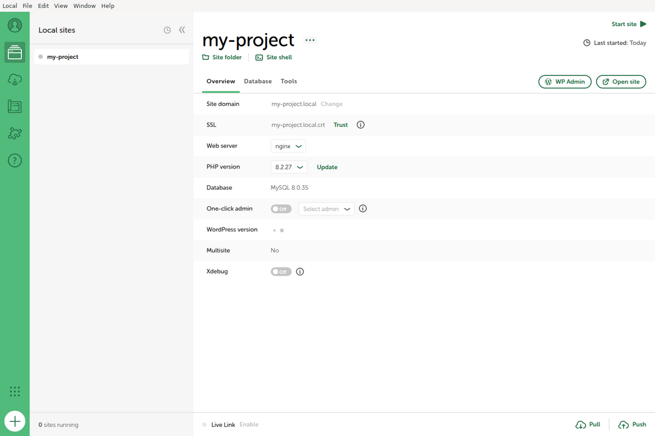Open the Site folder link

coord(222,57)
